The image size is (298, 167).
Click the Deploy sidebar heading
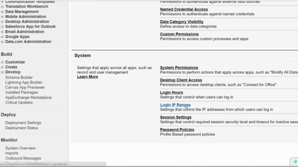pyautogui.click(x=8, y=115)
